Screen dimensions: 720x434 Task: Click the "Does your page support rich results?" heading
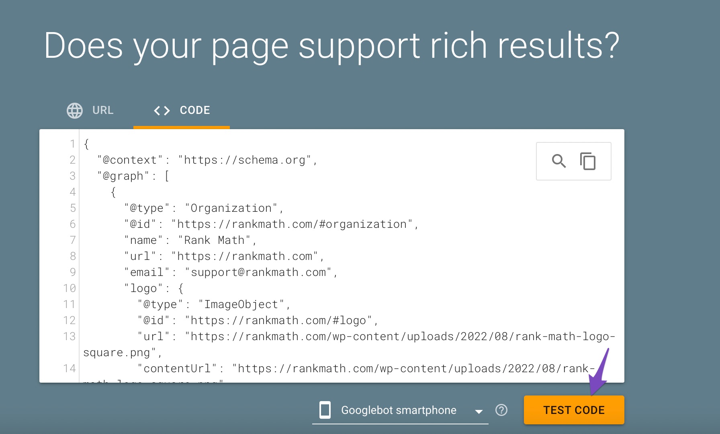(x=332, y=46)
